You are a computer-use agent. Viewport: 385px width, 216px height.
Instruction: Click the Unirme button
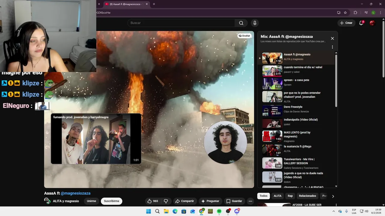tap(91, 201)
